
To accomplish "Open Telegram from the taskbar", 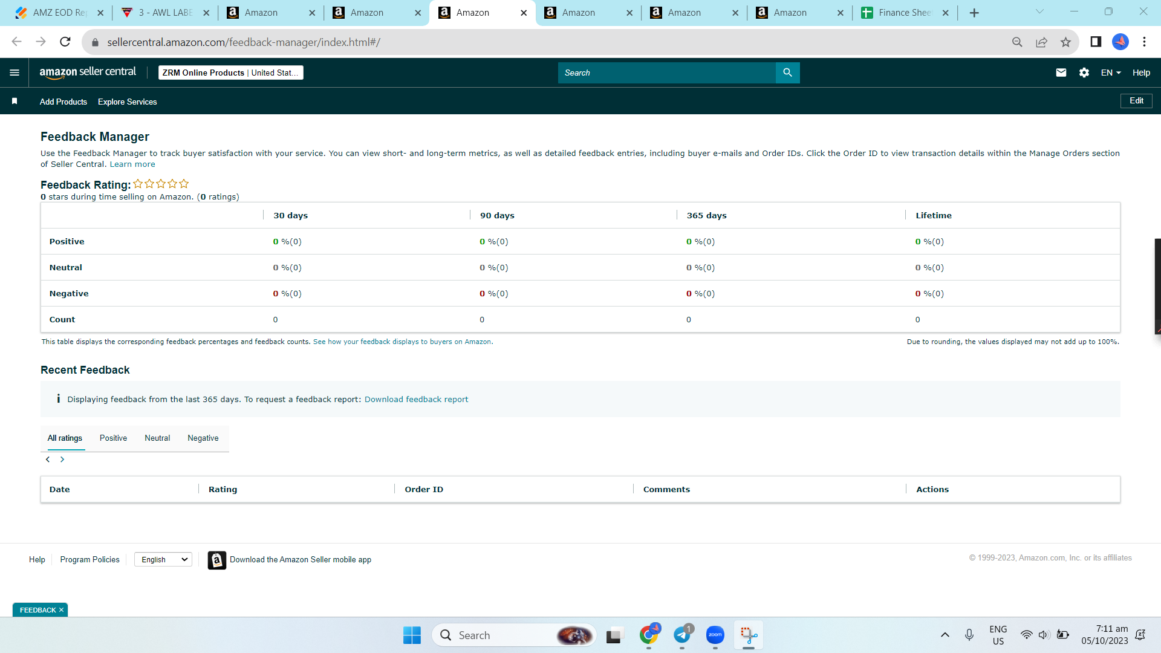I will (682, 635).
